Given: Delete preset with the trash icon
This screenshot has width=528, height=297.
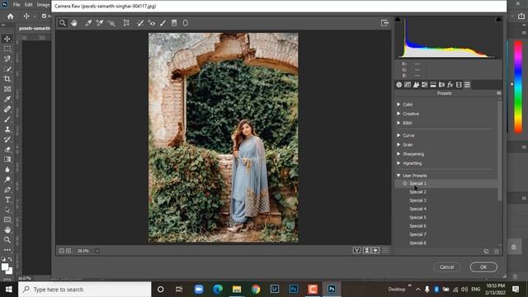Looking at the screenshot, I should coord(497,251).
